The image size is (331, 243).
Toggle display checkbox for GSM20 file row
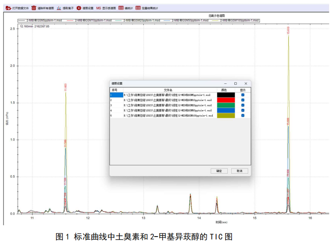tap(243, 105)
